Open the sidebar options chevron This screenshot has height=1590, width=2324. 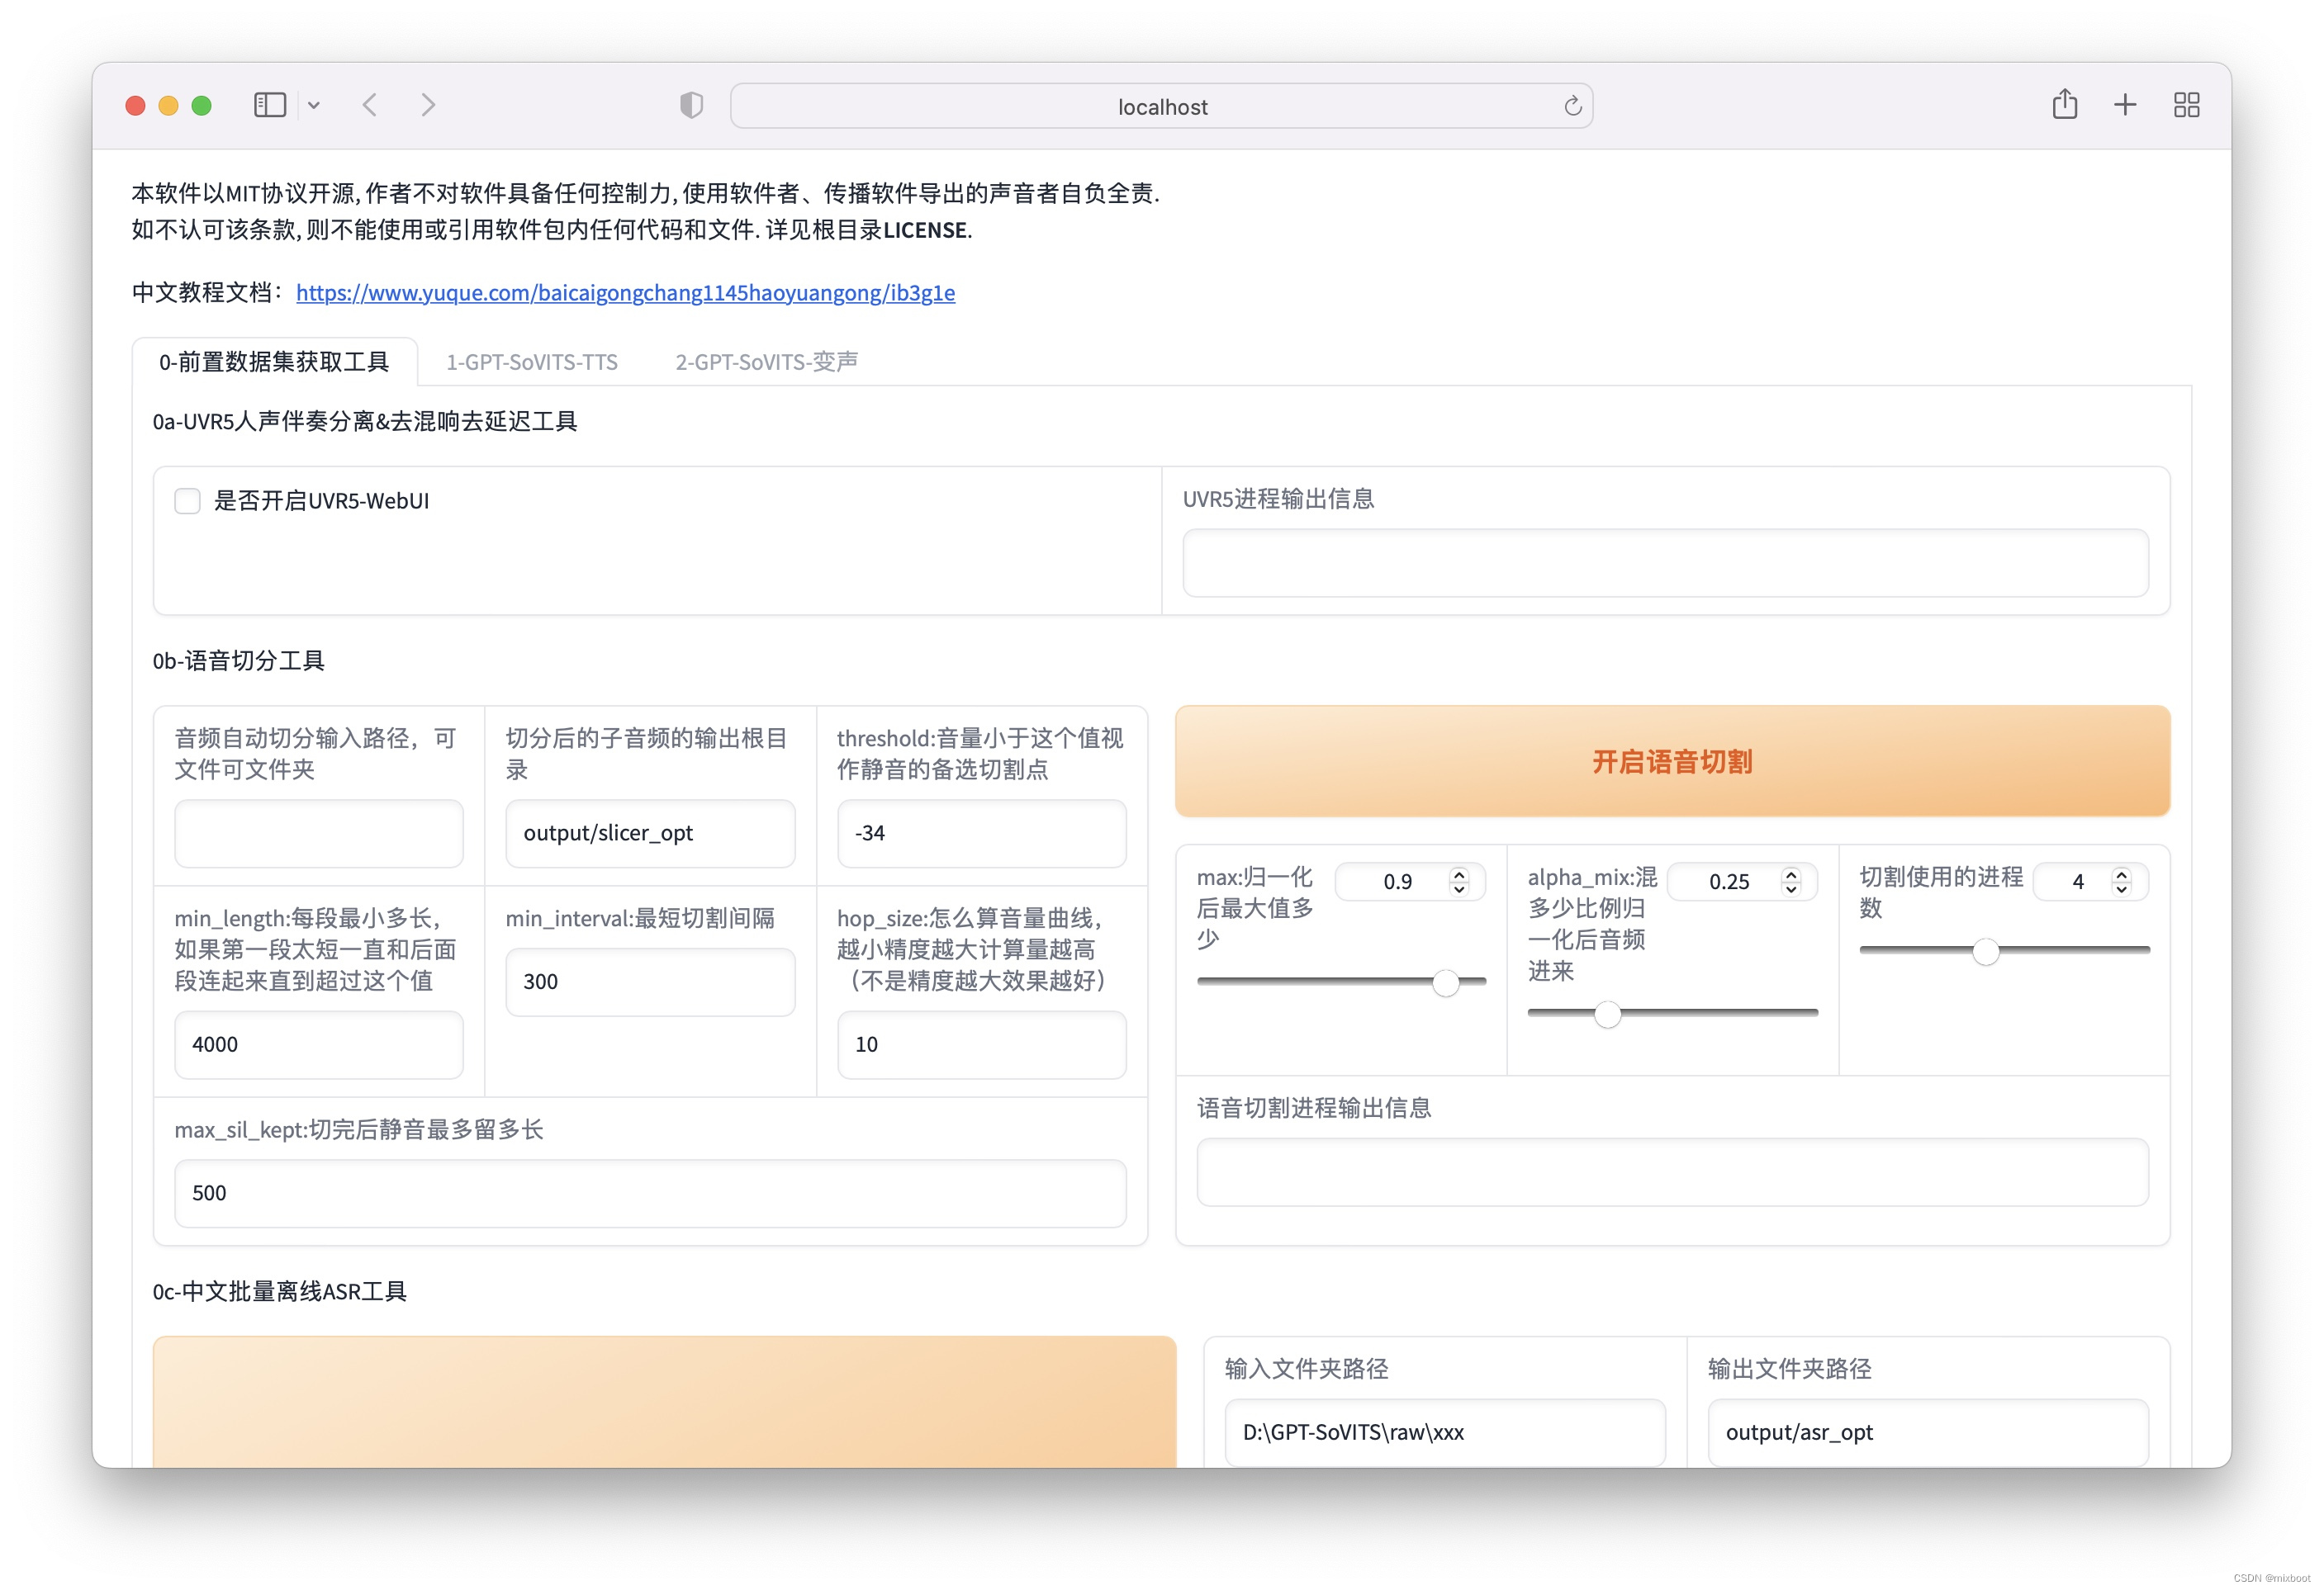click(x=314, y=105)
